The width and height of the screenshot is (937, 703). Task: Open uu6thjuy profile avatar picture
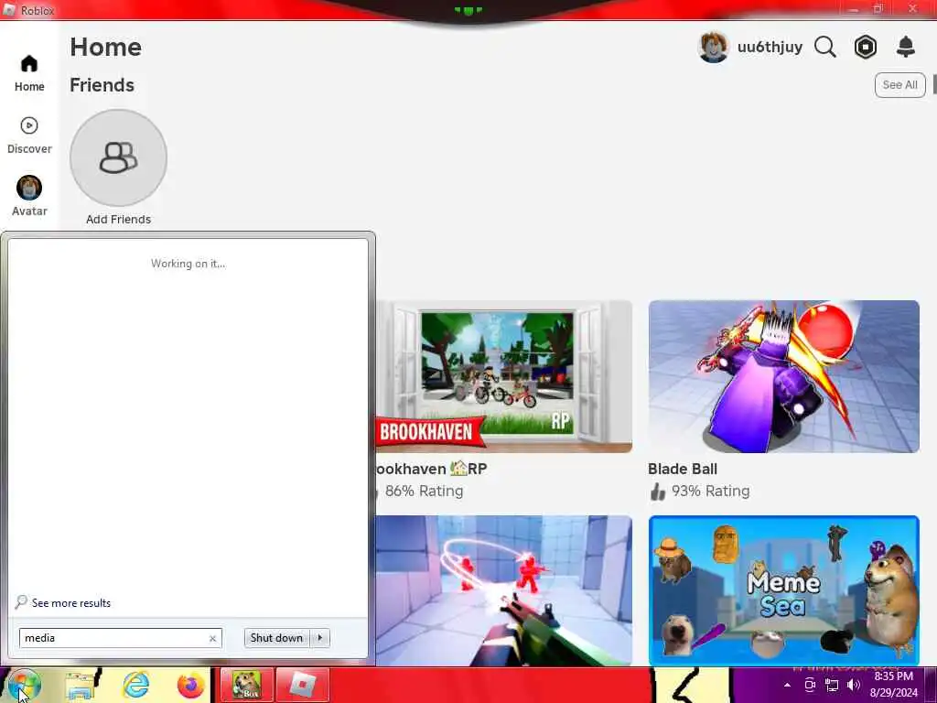pos(714,47)
